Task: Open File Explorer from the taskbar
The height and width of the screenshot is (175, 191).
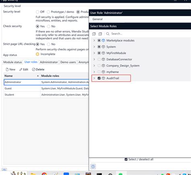Action: [x=33, y=174]
